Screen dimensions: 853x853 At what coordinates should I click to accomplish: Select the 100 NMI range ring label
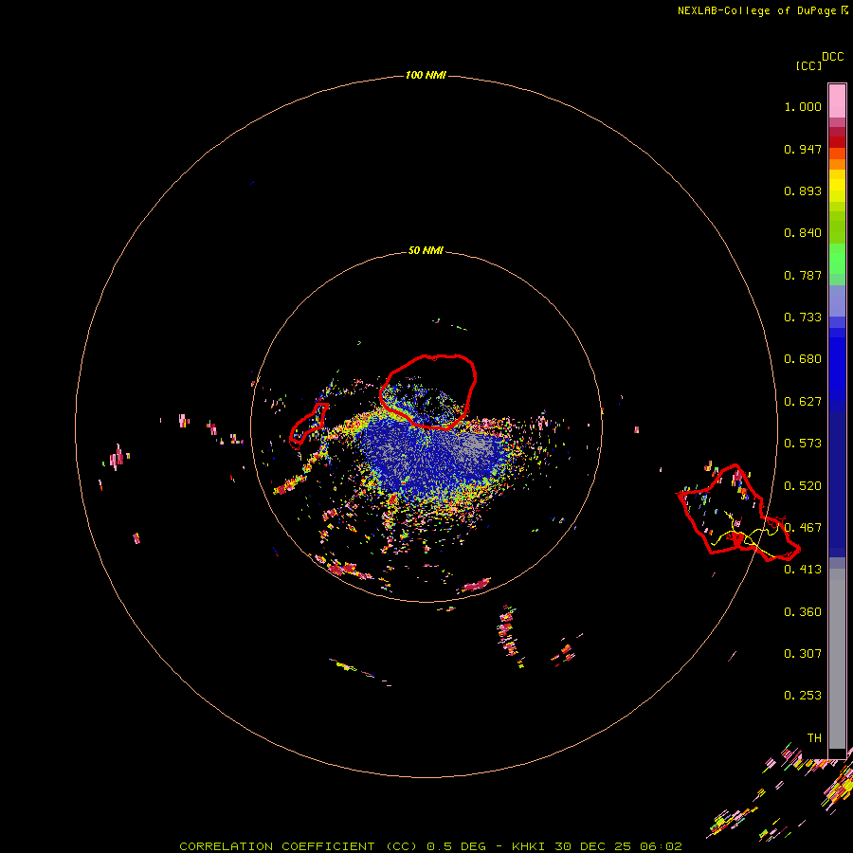coord(426,75)
